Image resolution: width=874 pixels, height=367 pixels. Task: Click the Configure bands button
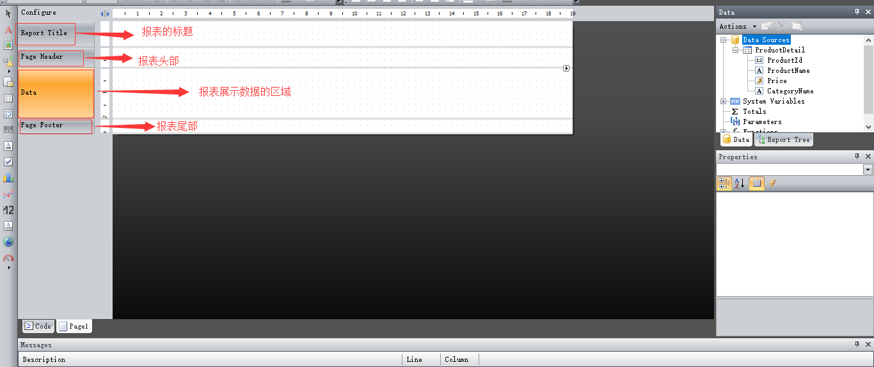tap(38, 12)
